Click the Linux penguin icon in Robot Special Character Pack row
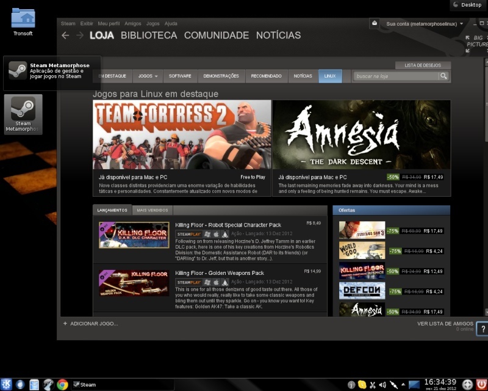488x391 pixels. pyautogui.click(x=224, y=234)
